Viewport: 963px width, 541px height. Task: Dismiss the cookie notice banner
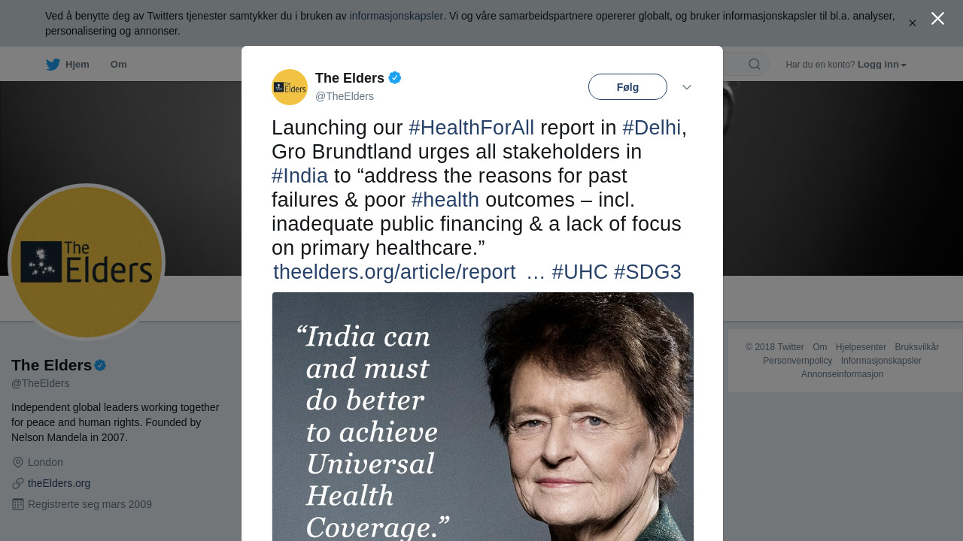pos(913,23)
